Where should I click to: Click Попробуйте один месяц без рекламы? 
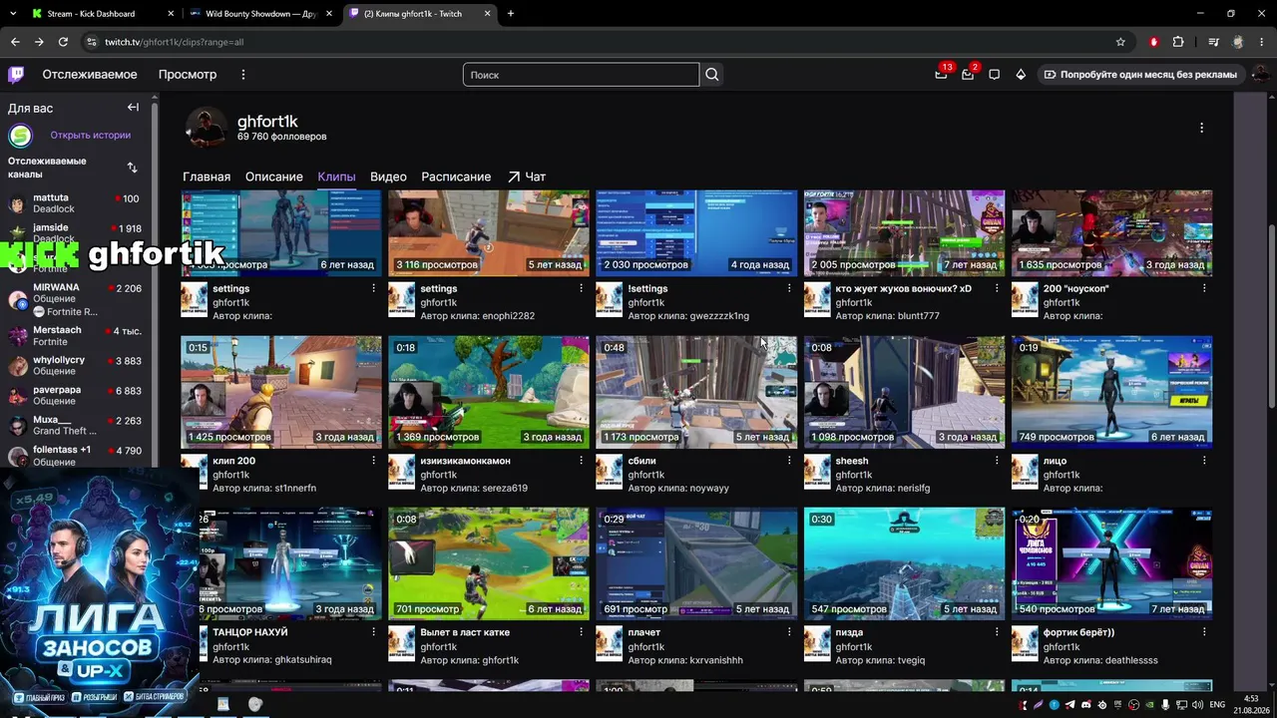pos(1140,75)
